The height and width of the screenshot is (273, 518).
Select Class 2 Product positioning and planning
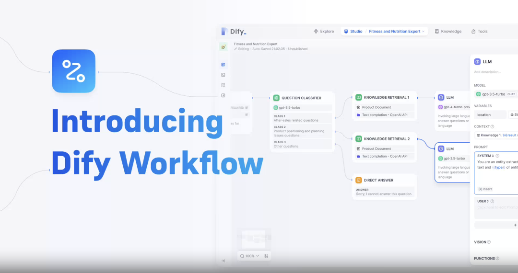[x=302, y=131]
